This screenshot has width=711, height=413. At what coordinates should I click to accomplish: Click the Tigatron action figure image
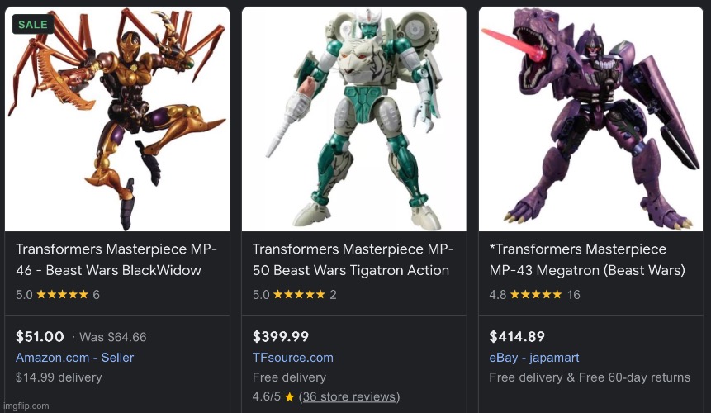(x=353, y=120)
